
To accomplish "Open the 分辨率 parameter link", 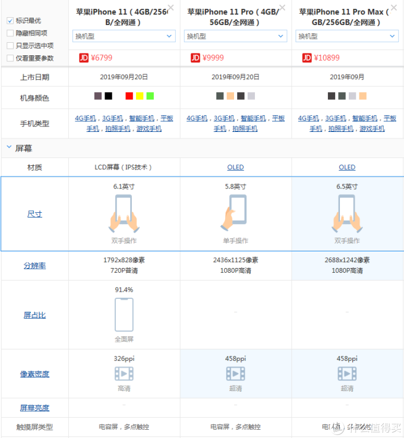I will (34, 266).
